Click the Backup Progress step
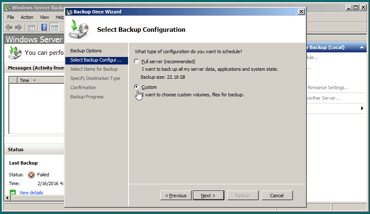This screenshot has height=214, width=370. (87, 97)
